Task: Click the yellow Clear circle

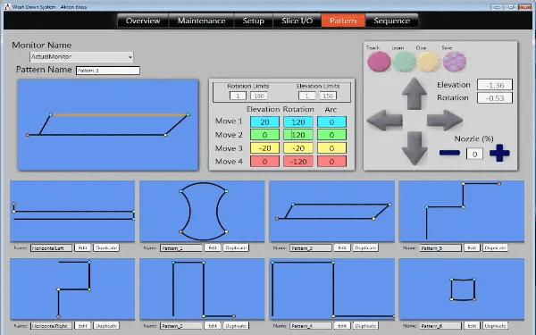Action: coord(429,62)
